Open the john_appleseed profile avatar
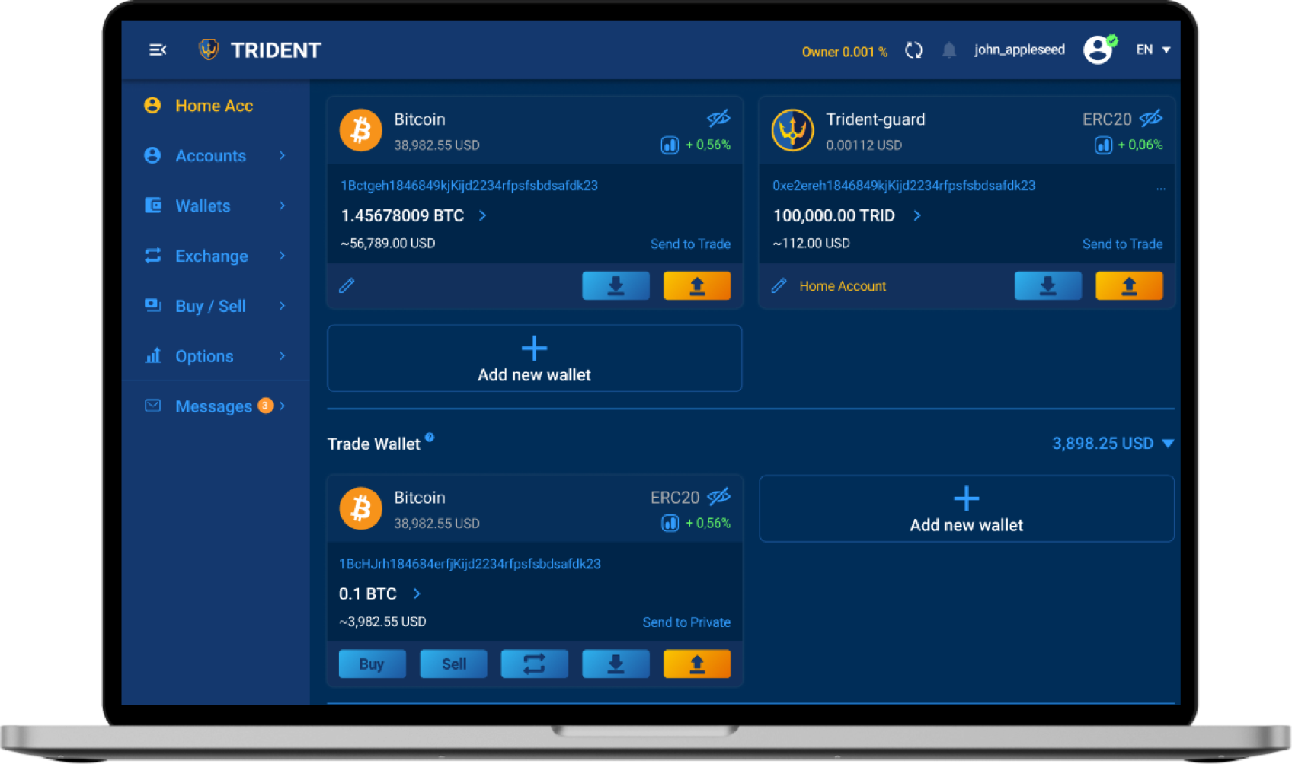Image resolution: width=1292 pixels, height=764 pixels. (1097, 49)
